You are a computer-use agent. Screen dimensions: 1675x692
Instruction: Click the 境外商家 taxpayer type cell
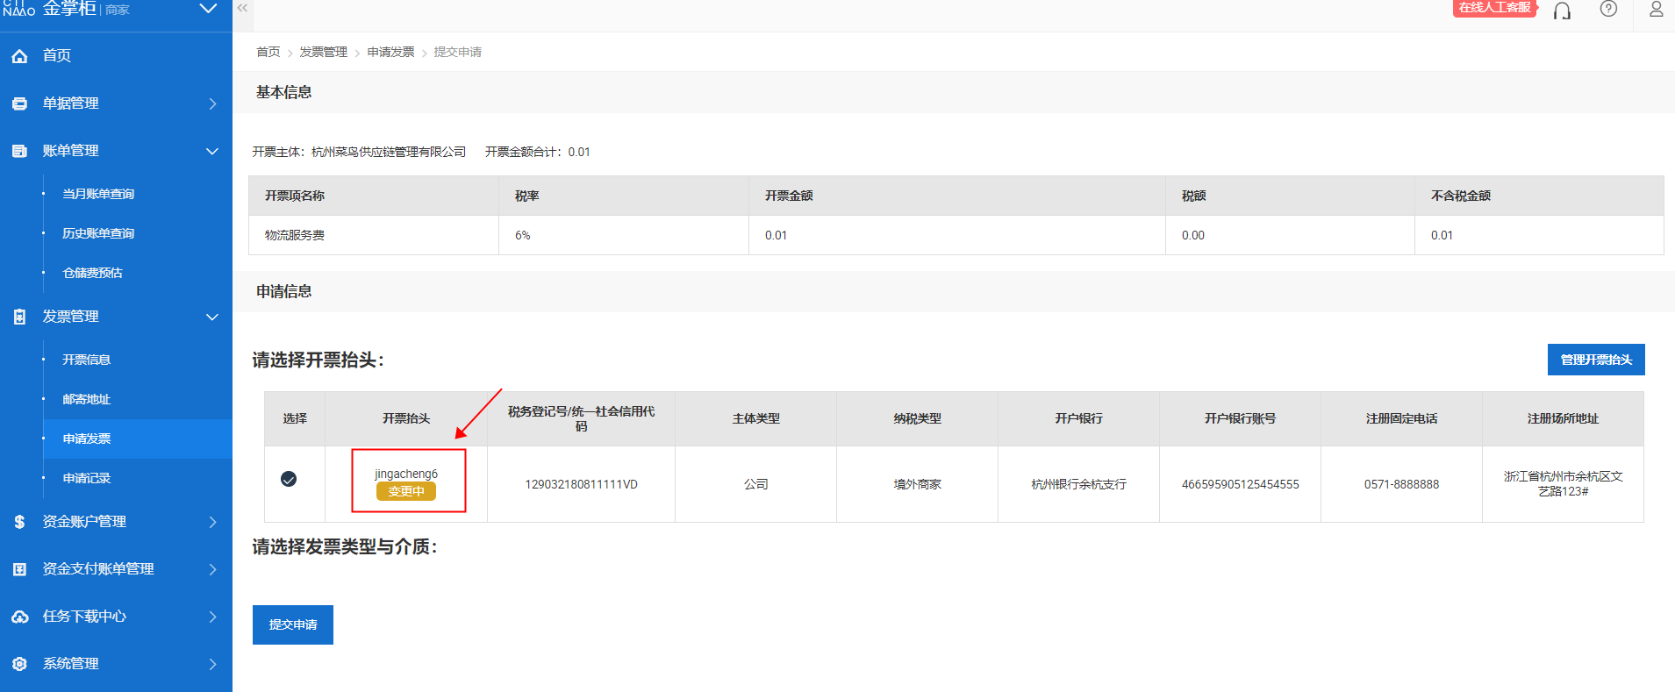point(917,484)
